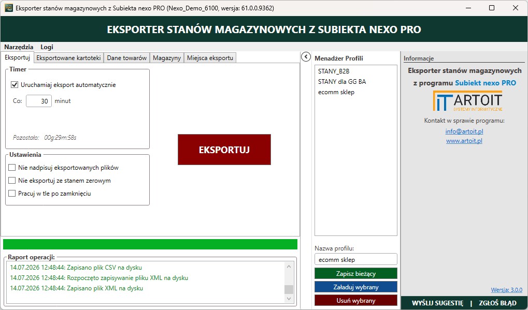Open the Narzędzia menu
This screenshot has height=310, width=528.
click(x=19, y=47)
